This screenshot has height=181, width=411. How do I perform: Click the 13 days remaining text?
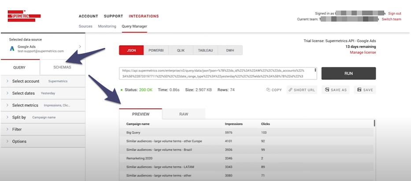(361, 47)
